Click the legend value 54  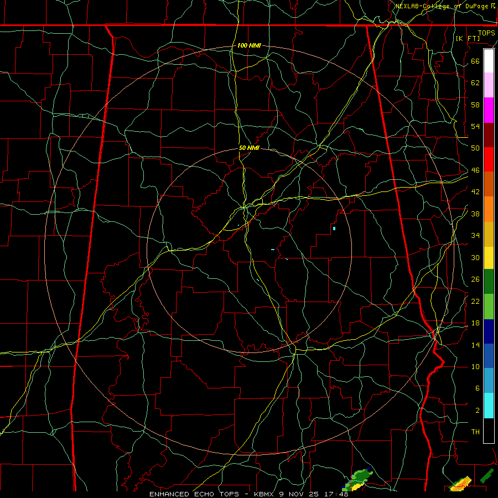click(x=475, y=126)
